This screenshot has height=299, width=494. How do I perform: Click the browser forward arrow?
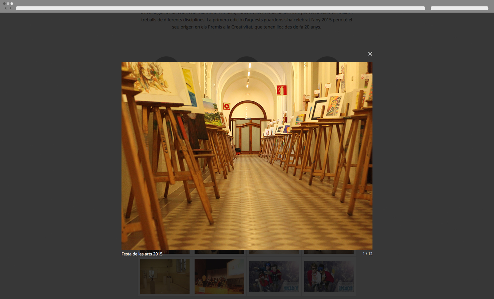point(10,8)
